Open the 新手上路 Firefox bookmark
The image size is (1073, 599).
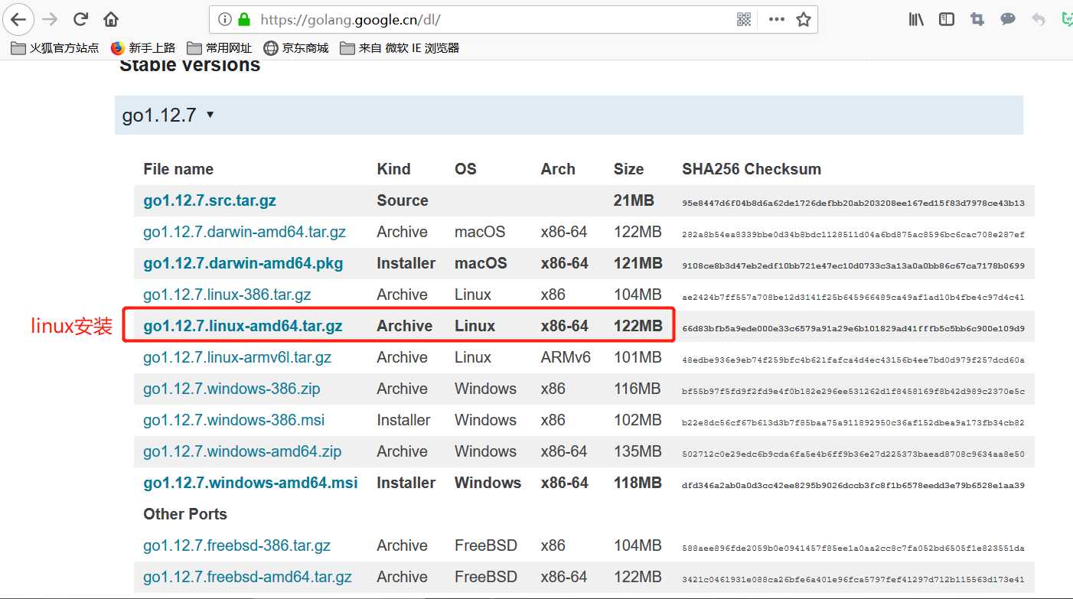click(143, 48)
